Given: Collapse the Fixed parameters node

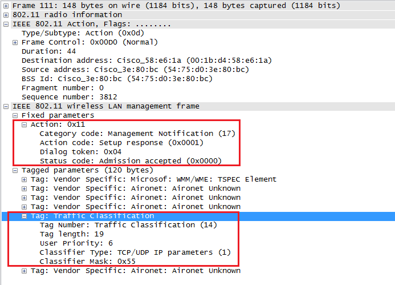Looking at the screenshot, I should coord(15,115).
